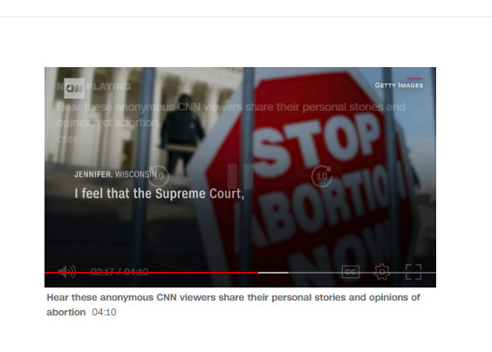
Task: Click the CNN source text under the overlay title
Action: point(66,139)
